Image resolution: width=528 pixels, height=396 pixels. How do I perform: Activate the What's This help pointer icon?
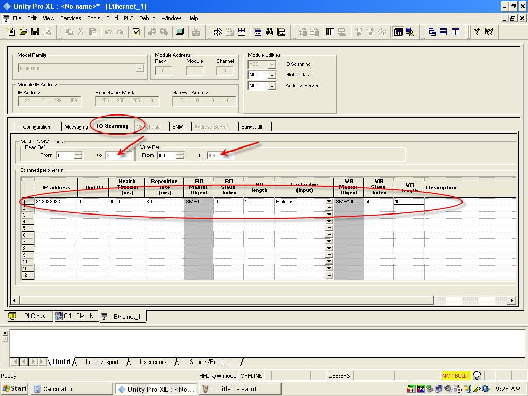(489, 31)
